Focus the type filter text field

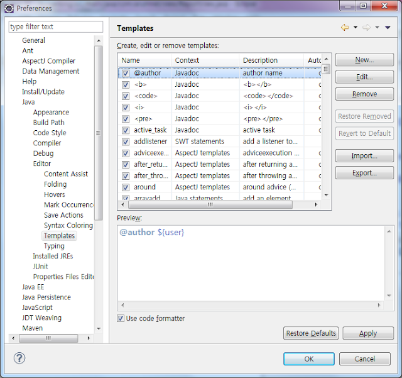(x=56, y=26)
